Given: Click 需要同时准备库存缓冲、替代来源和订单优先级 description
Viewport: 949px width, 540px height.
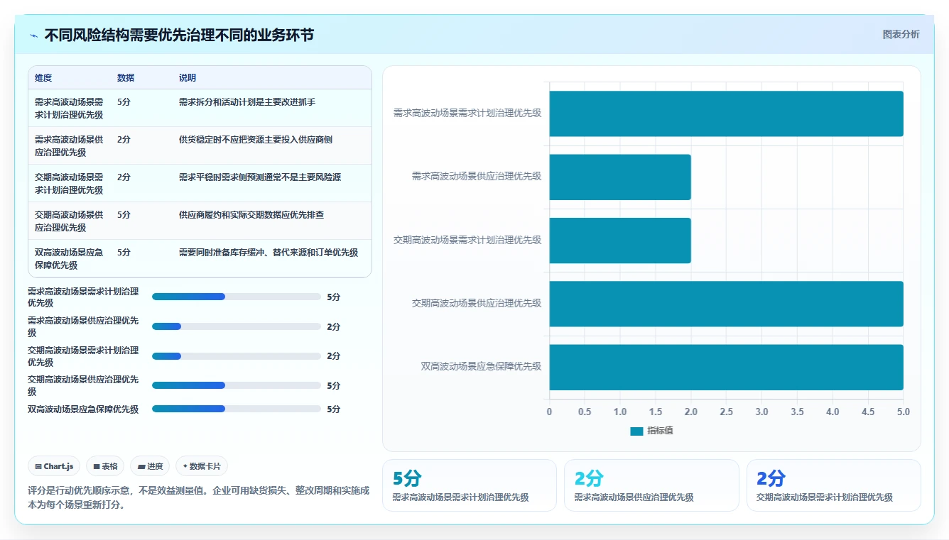Looking at the screenshot, I should tap(269, 253).
